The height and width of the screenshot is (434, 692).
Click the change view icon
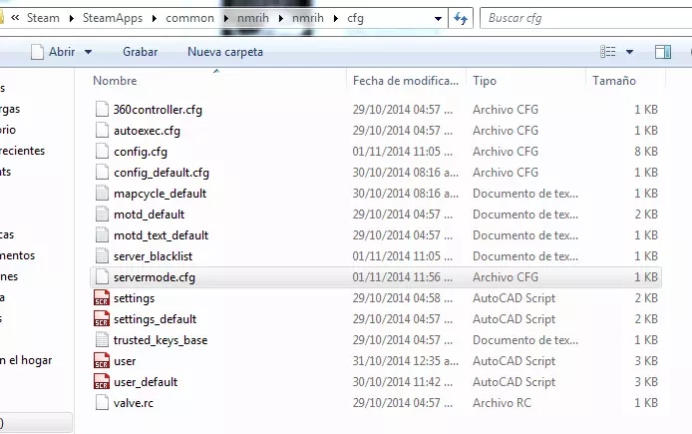click(x=608, y=52)
